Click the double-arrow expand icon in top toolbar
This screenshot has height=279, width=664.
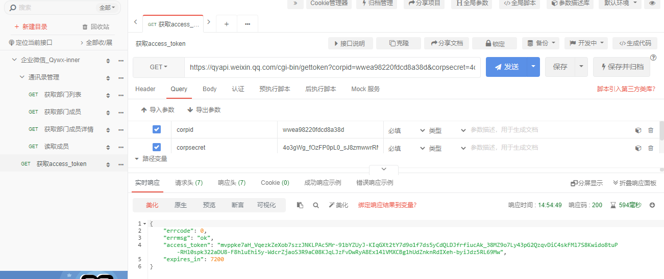[x=294, y=3]
